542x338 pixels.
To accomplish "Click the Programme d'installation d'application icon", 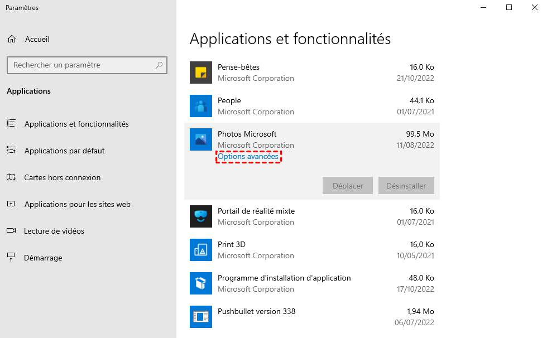I will coord(201,283).
